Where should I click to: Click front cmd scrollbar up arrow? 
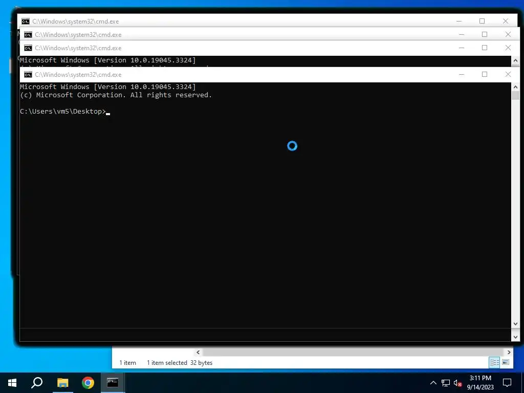[515, 87]
